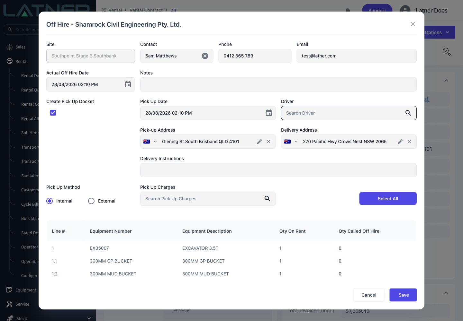
Task: Click the Notes input field
Action: [278, 84]
